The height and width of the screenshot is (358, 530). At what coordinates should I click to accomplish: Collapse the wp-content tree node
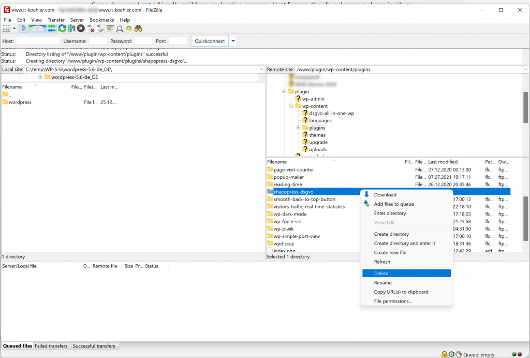pyautogui.click(x=291, y=106)
